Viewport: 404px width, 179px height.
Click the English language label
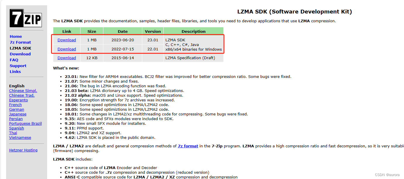click(17, 86)
